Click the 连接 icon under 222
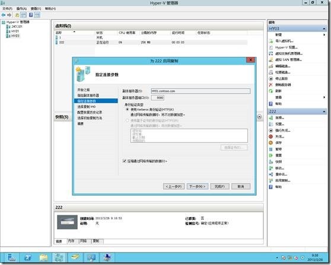The width and height of the screenshot is (331, 265). point(271,118)
